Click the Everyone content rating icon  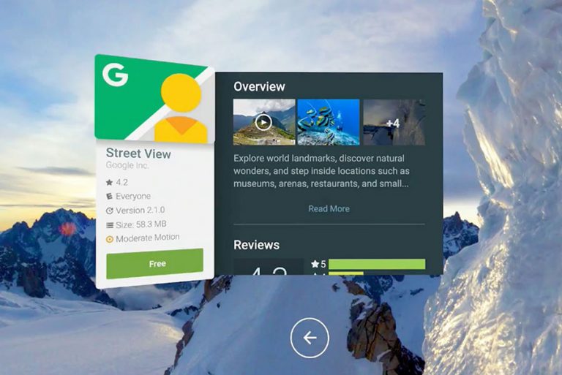110,197
